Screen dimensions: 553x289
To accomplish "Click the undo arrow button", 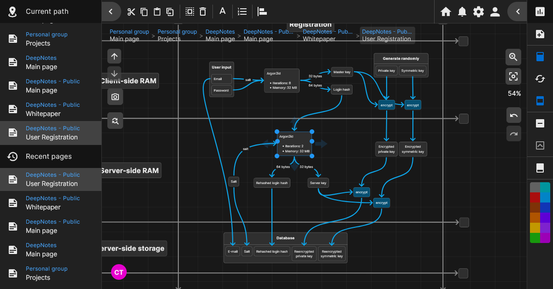I will [514, 115].
